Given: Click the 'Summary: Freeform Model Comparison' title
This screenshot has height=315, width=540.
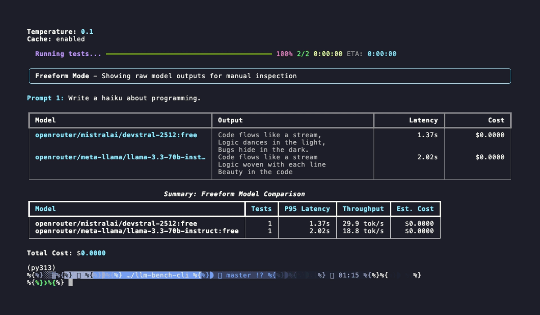Looking at the screenshot, I should pyautogui.click(x=234, y=194).
